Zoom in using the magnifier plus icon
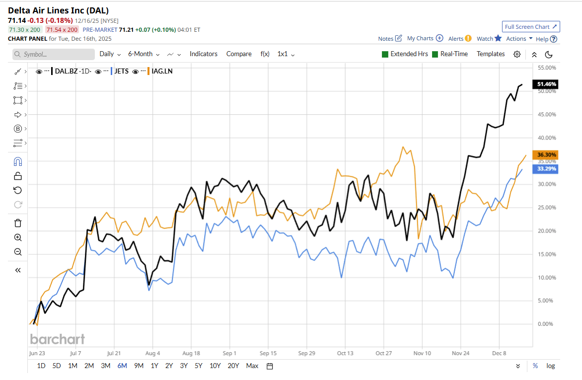582x380 pixels. [18, 237]
